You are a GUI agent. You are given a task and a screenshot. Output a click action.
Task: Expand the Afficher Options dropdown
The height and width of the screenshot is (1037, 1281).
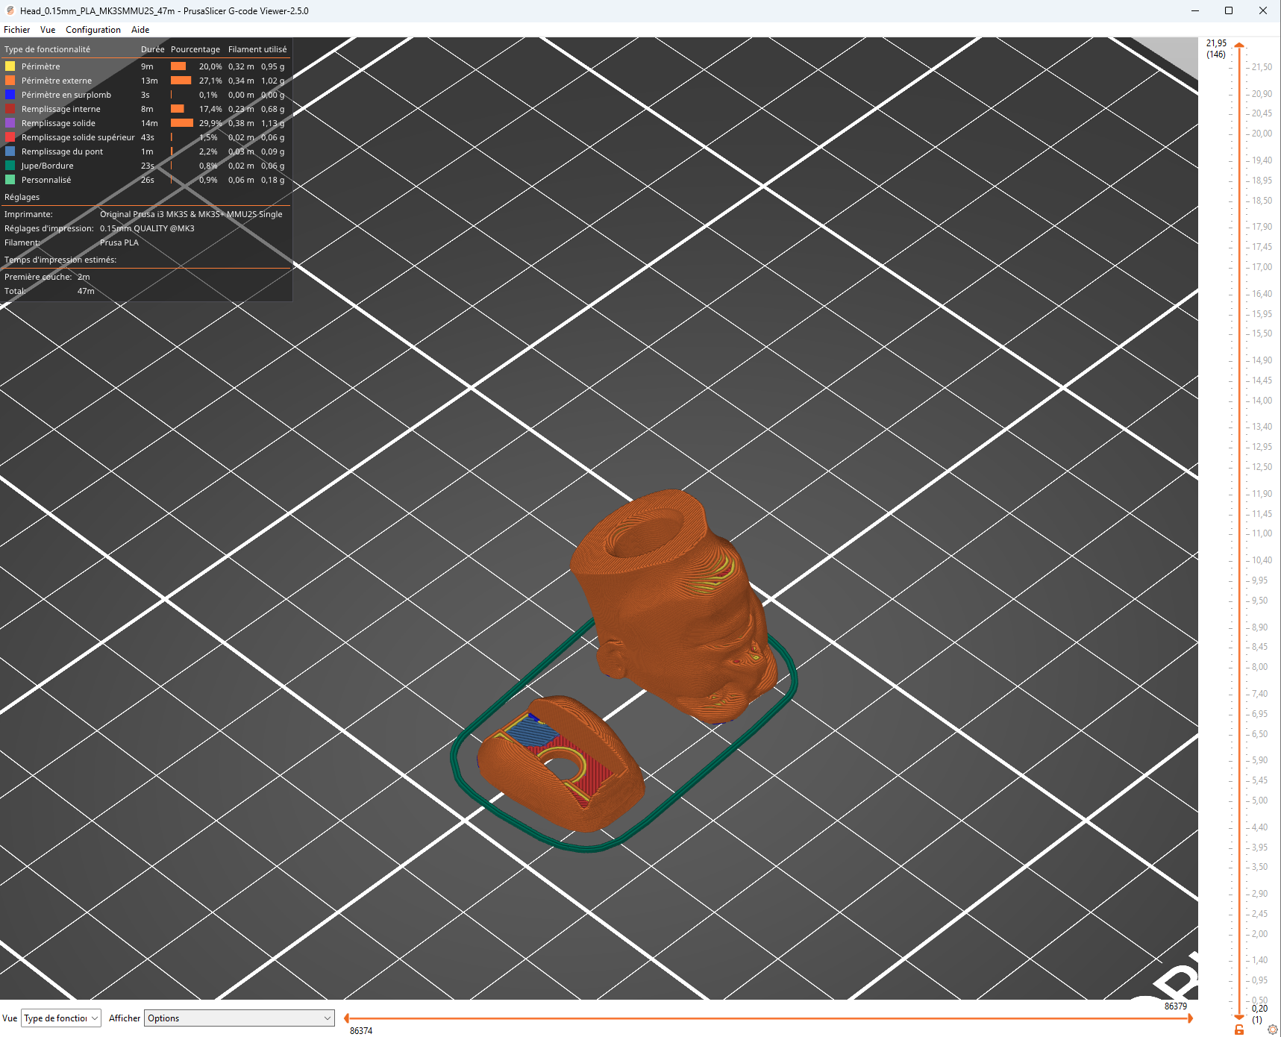239,1018
